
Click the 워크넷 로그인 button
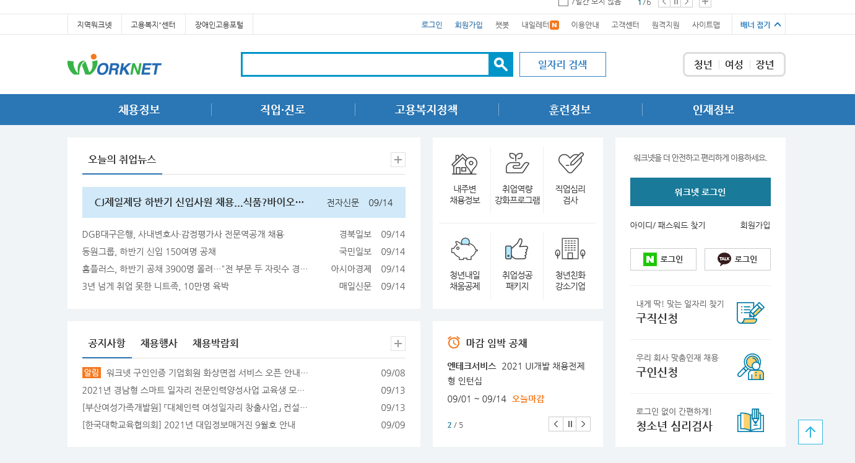(x=700, y=192)
